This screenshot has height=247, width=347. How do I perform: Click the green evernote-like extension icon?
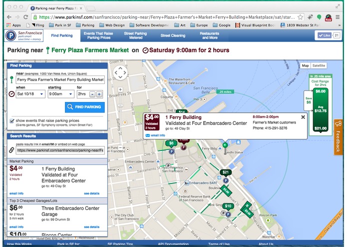pos(319,17)
